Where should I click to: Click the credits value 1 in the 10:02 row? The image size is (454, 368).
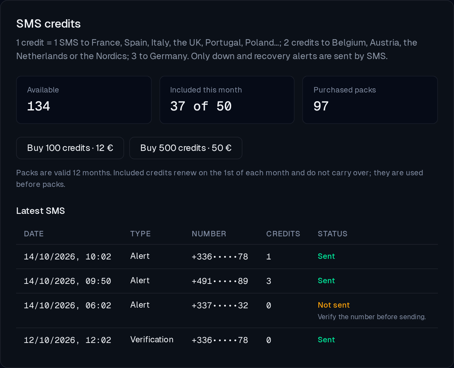click(269, 257)
